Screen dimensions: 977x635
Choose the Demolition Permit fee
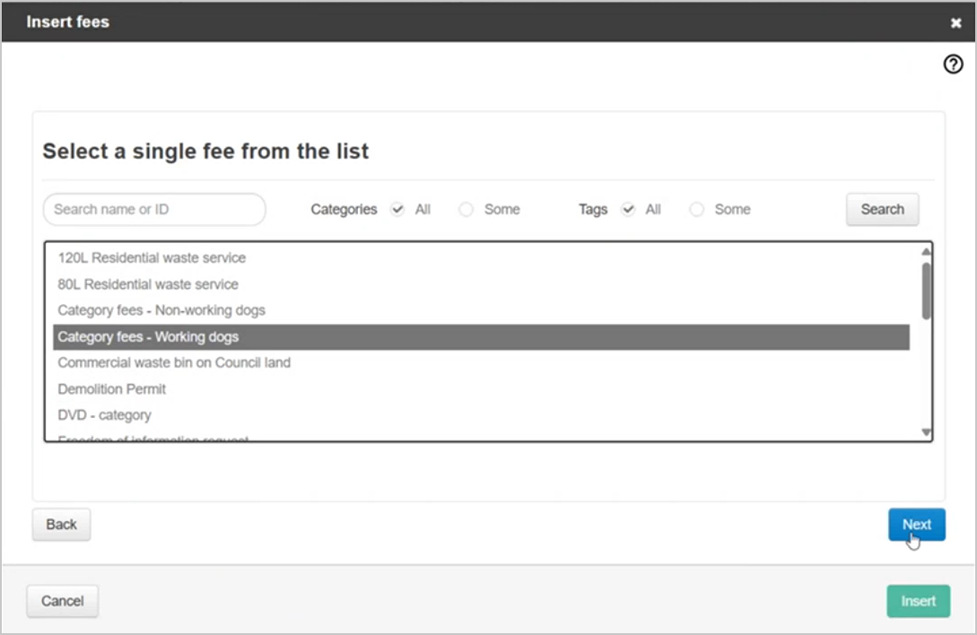click(111, 389)
